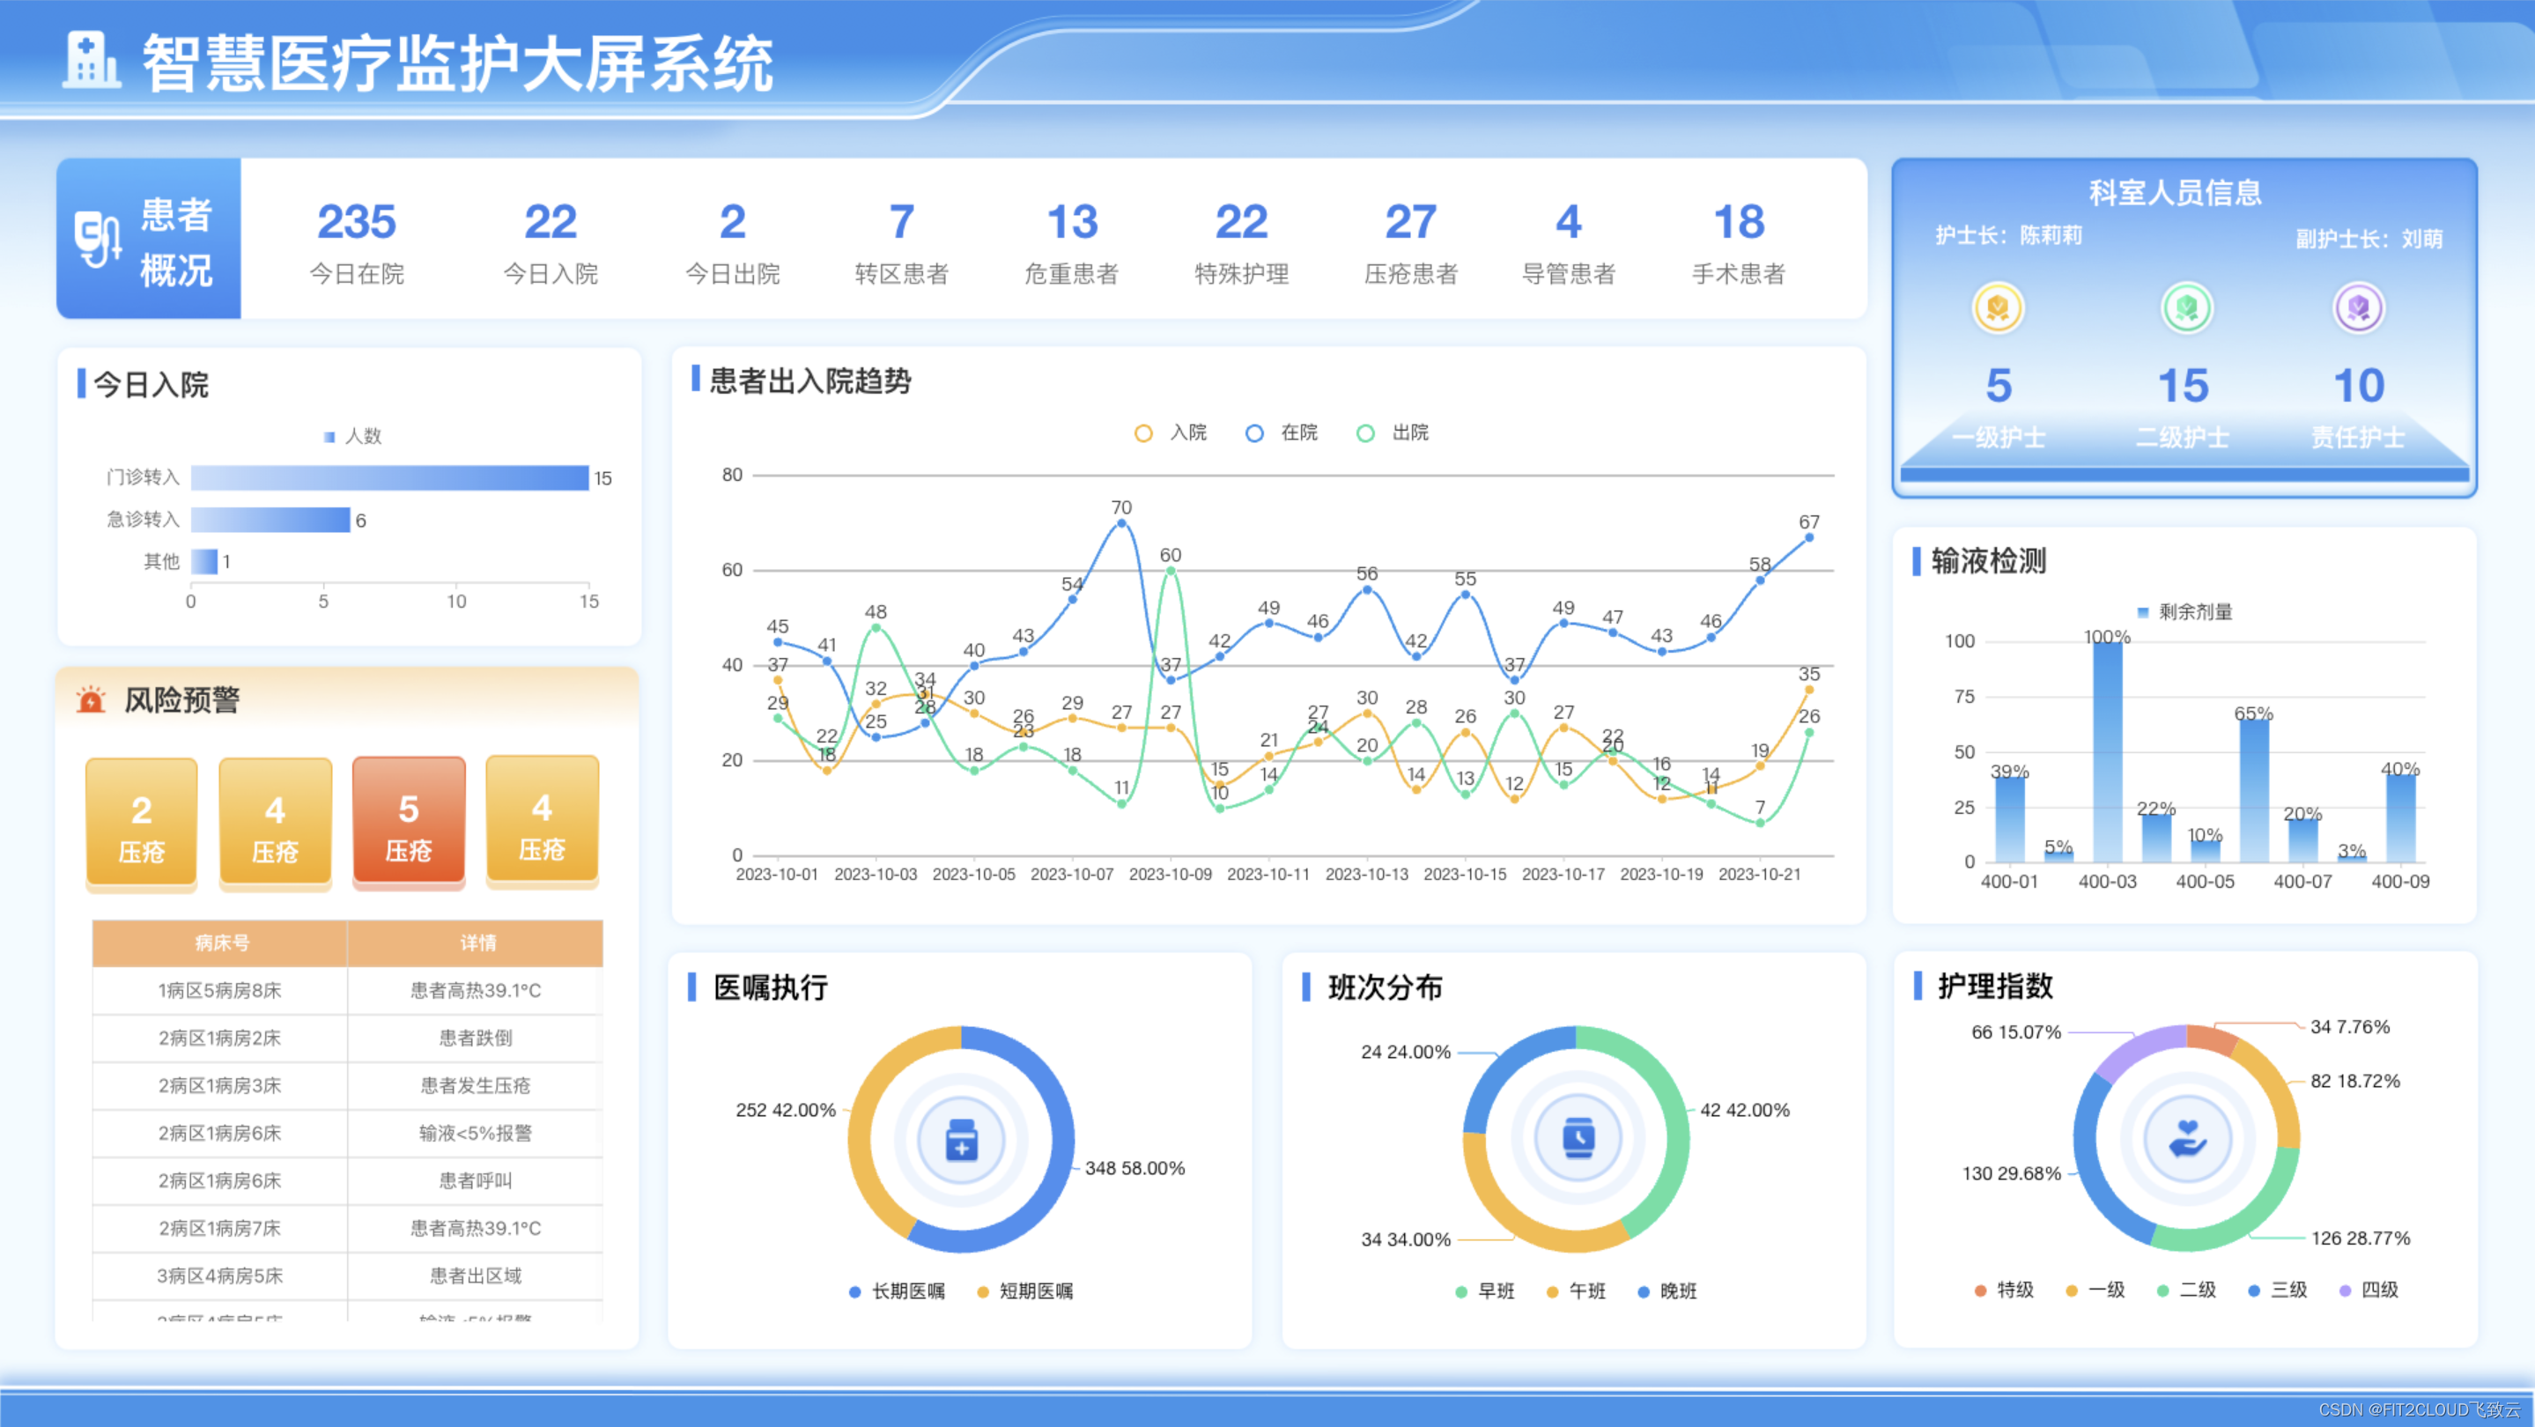Click the 特级 legend color dot
The height and width of the screenshot is (1427, 2535).
pos(1978,1290)
